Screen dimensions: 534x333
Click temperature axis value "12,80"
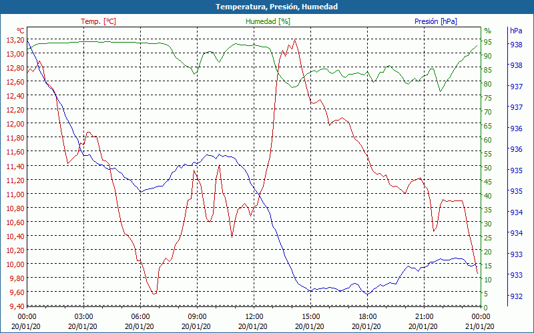[x=15, y=68]
